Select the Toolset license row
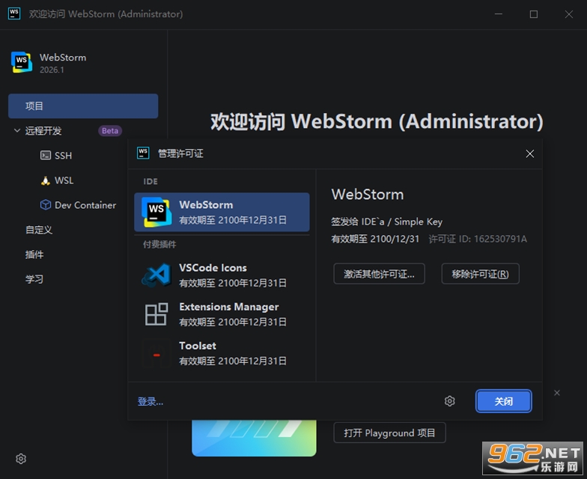587x479 pixels. coord(222,353)
